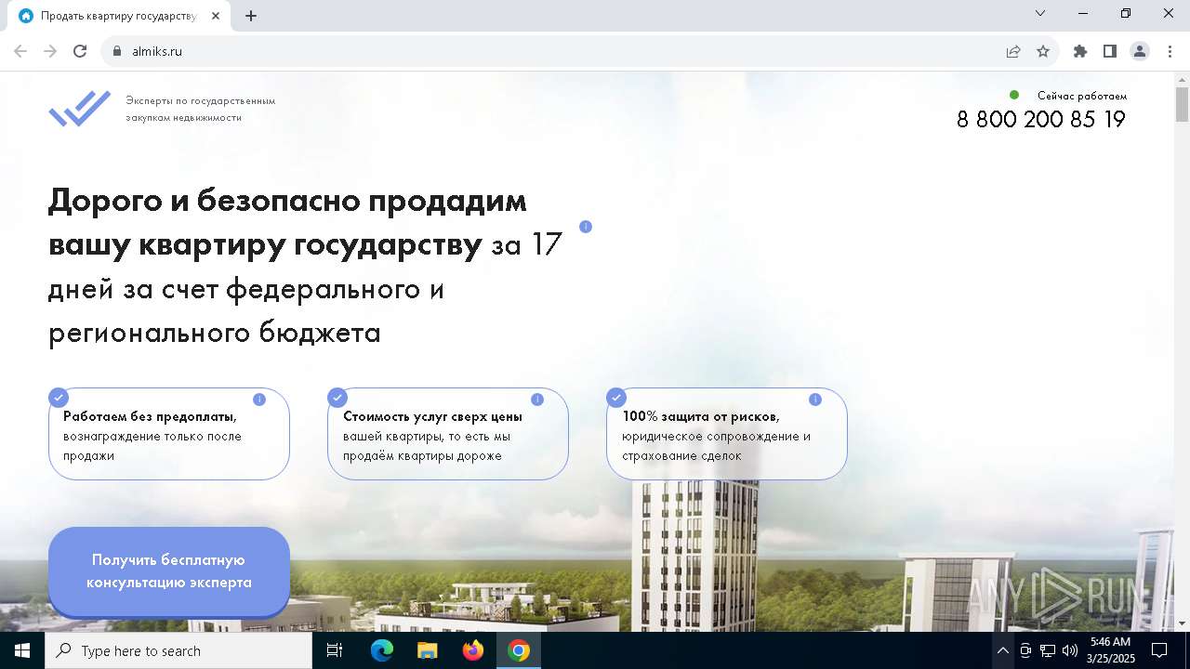Open File Explorer from the taskbar
The height and width of the screenshot is (669, 1190).
[427, 650]
